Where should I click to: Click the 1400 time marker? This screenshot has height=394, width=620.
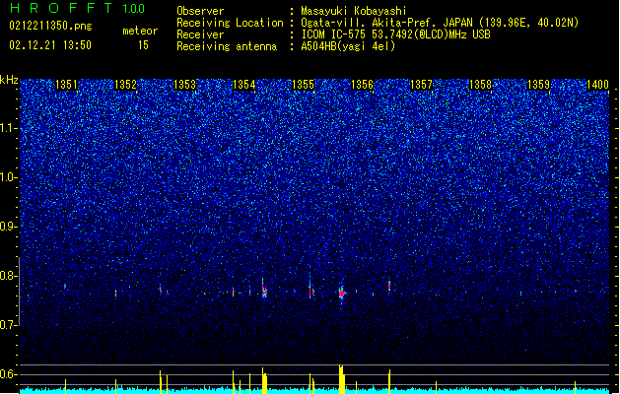tap(597, 85)
